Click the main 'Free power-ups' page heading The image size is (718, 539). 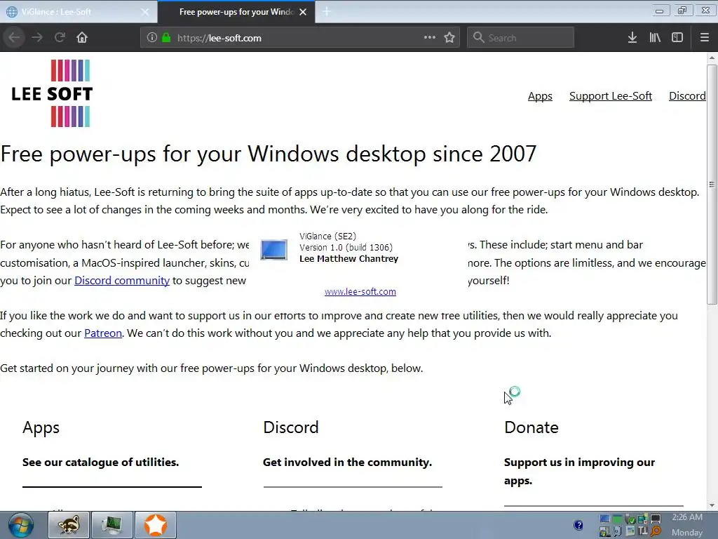269,154
